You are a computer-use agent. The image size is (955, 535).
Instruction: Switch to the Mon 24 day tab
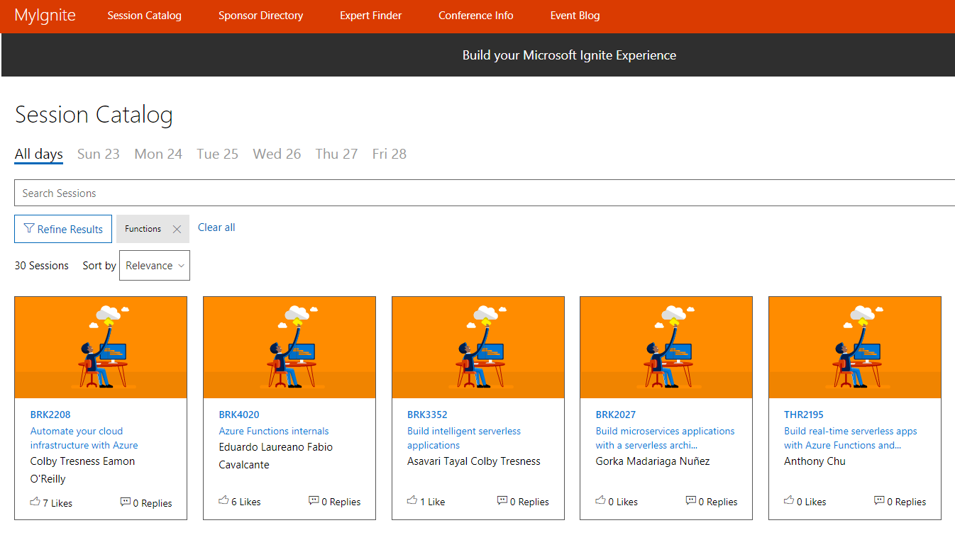click(158, 154)
